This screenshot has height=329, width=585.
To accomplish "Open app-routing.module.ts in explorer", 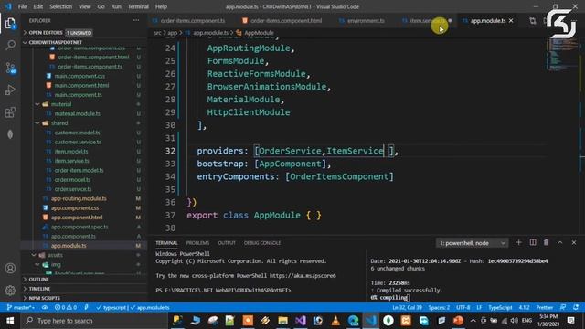I will pyautogui.click(x=79, y=198).
